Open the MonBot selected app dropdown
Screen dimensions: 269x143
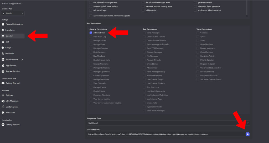[13, 13]
